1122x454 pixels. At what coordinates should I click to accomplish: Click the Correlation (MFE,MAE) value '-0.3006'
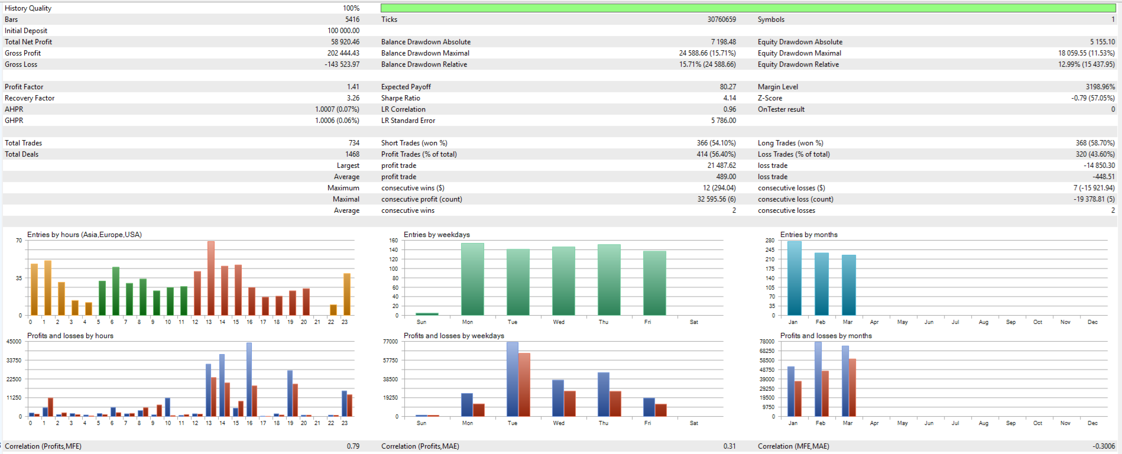click(x=1104, y=446)
